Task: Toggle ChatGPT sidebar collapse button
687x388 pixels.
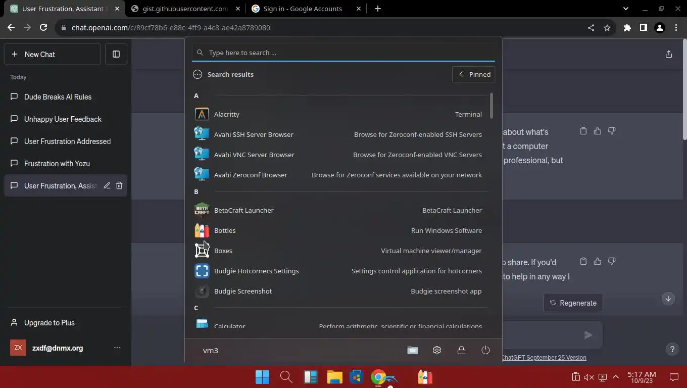Action: (116, 54)
